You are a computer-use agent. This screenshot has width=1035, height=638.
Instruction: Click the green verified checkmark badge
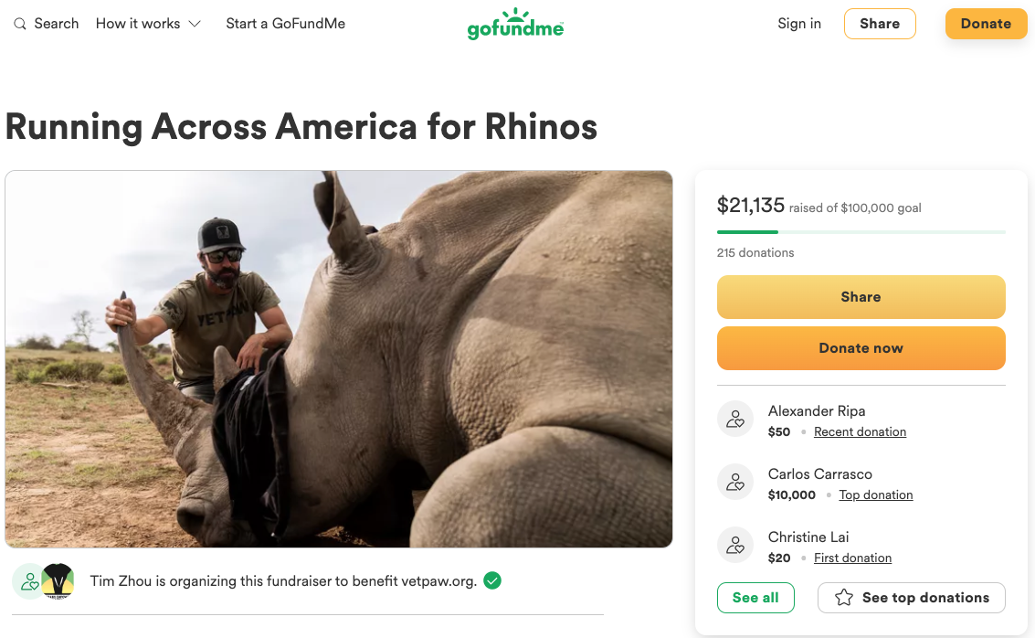(x=492, y=580)
